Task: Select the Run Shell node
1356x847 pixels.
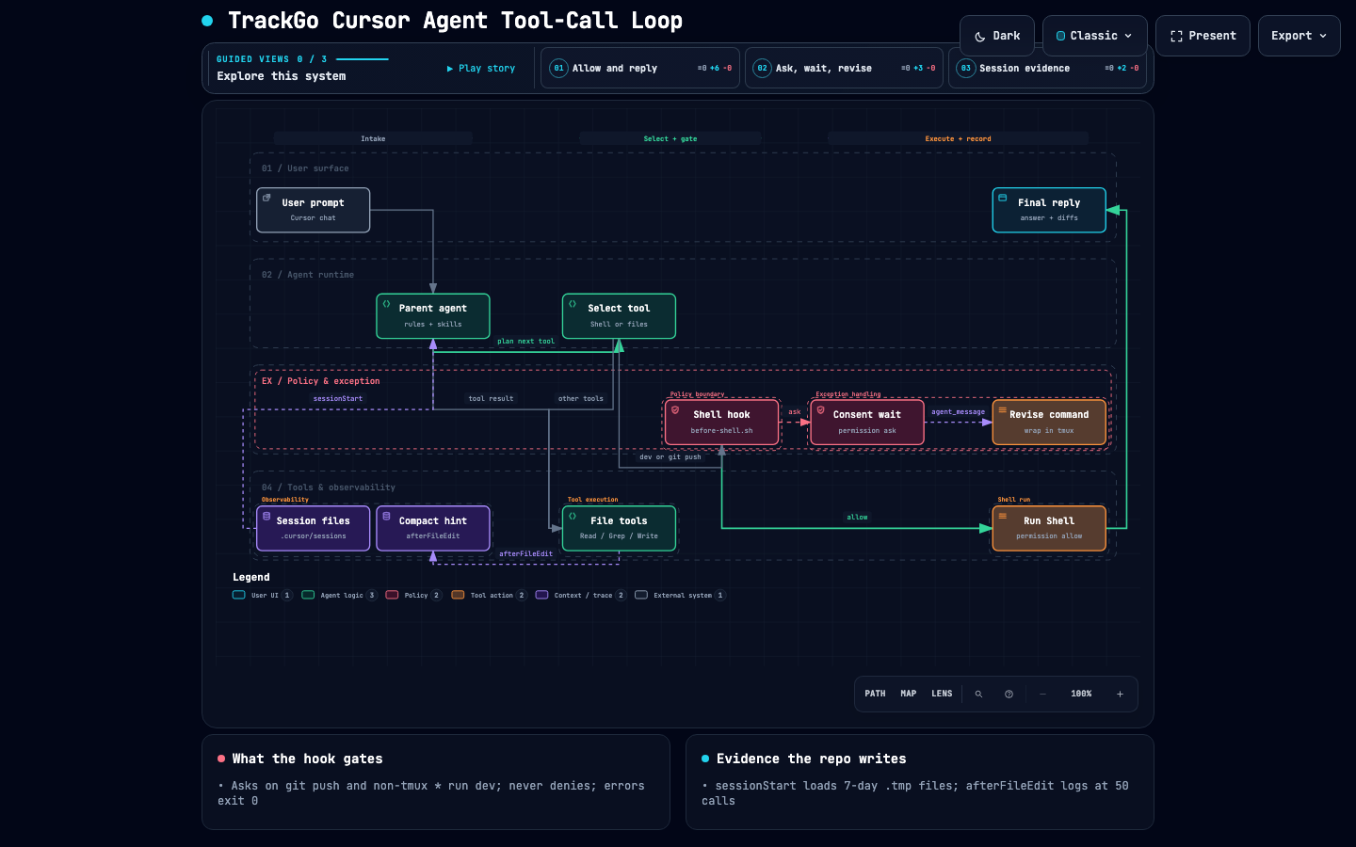Action: pos(1049,529)
